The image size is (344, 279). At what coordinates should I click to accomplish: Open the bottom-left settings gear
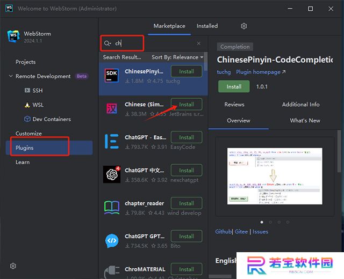pyautogui.click(x=13, y=266)
